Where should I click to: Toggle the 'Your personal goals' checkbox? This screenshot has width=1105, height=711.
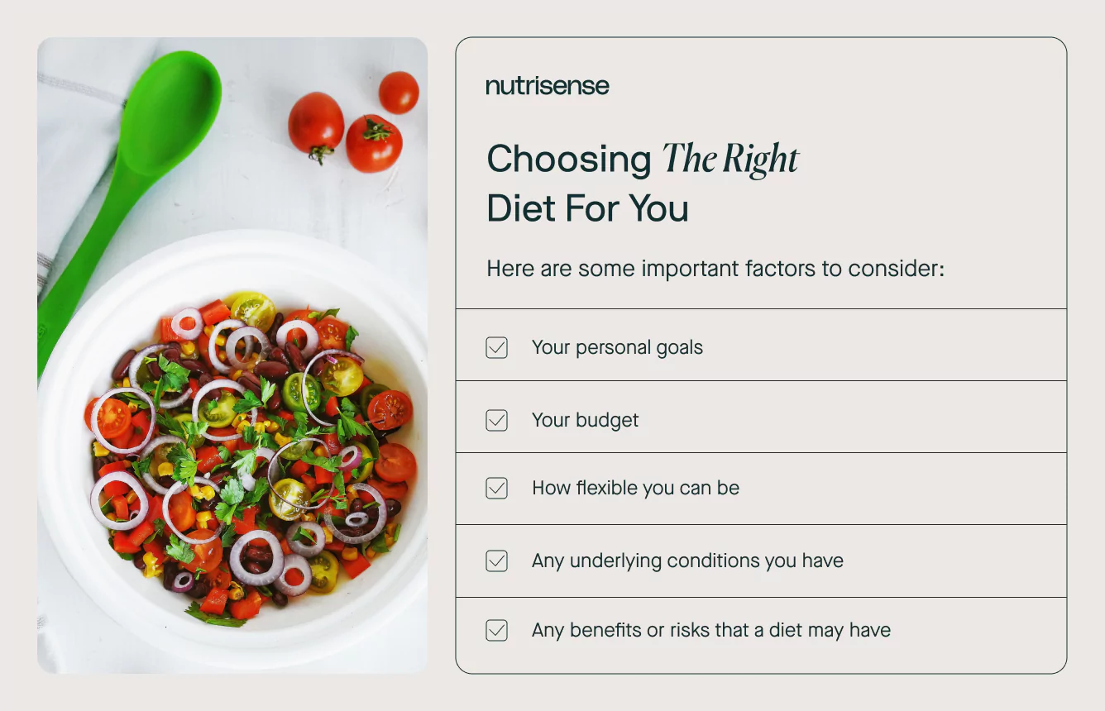496,347
